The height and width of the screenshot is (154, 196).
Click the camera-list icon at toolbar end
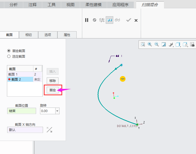point(192,44)
